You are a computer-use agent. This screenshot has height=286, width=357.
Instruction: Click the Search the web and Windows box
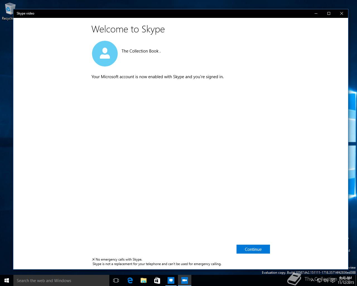point(61,280)
